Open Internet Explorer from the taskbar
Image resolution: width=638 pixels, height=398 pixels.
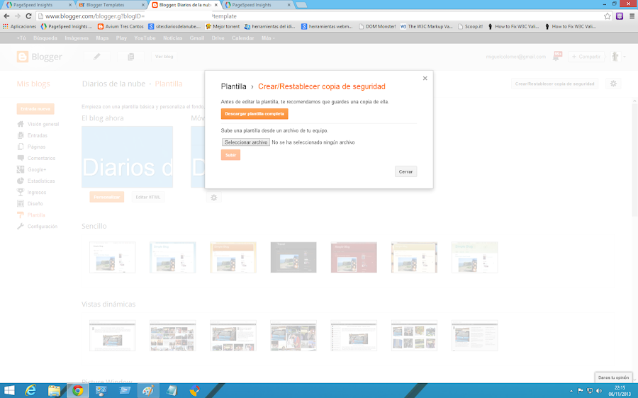pos(30,391)
